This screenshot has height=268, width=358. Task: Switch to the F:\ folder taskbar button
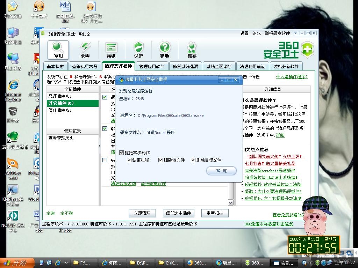tap(83, 263)
